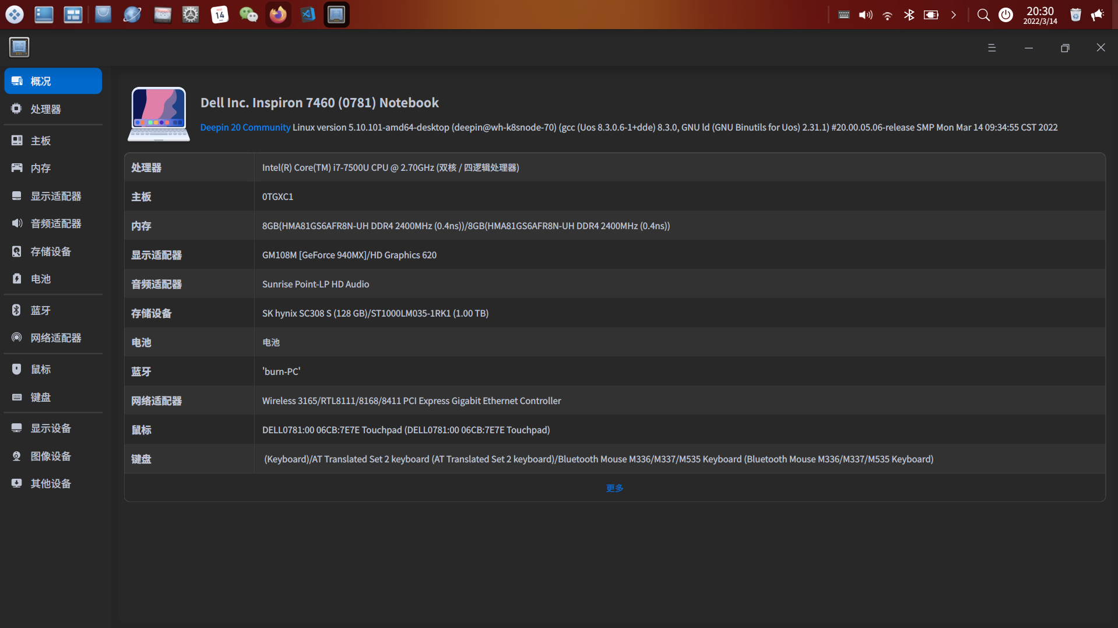Select 键盘 keyboard in the sidebar
The image size is (1118, 628).
[53, 397]
